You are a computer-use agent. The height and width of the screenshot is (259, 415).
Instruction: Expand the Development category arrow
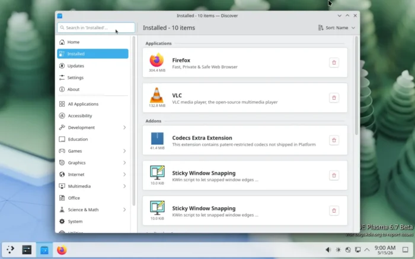[x=124, y=128]
